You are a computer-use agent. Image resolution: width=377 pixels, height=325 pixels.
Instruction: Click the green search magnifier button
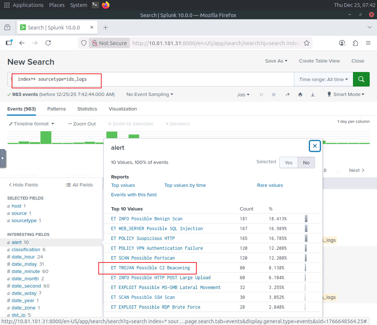click(x=361, y=79)
